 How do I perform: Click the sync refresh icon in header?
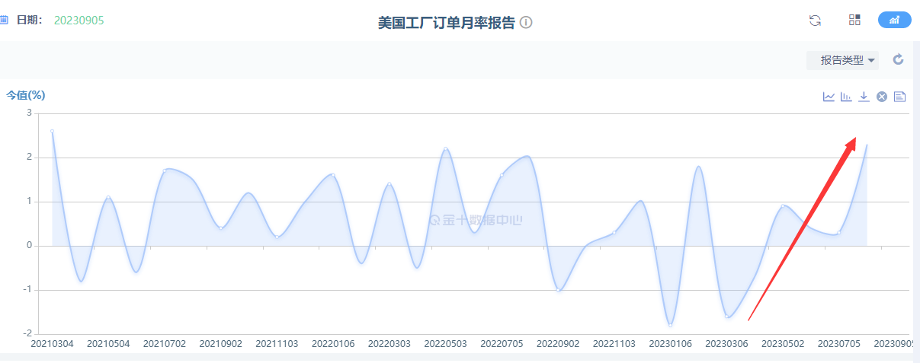(x=815, y=21)
